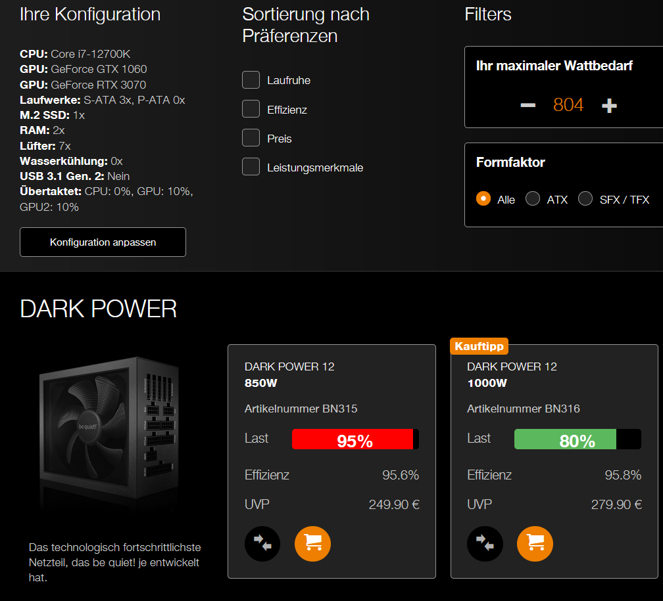Click the M.2 SSD 1x entry
This screenshot has height=601, width=663.
point(53,116)
